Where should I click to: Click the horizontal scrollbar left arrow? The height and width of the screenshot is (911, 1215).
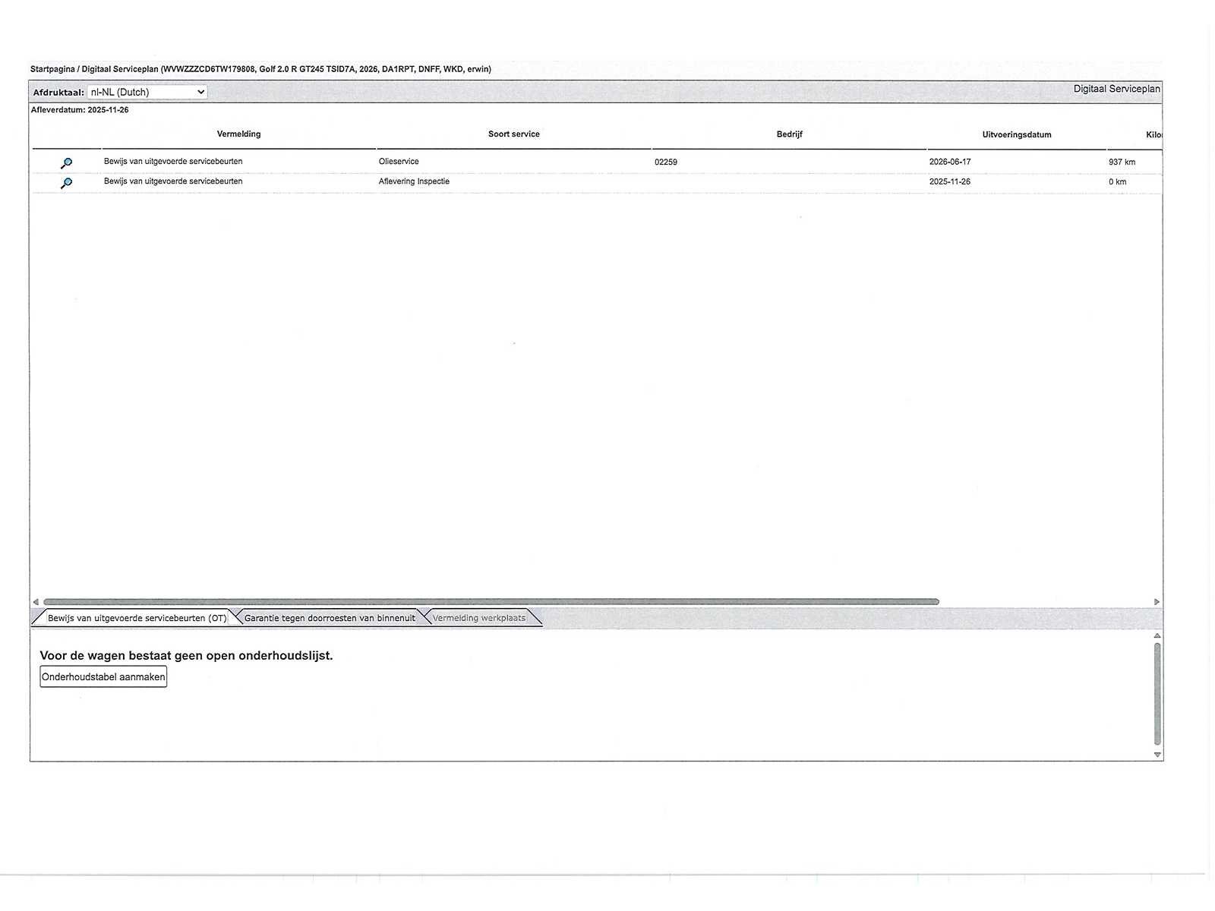click(x=36, y=602)
